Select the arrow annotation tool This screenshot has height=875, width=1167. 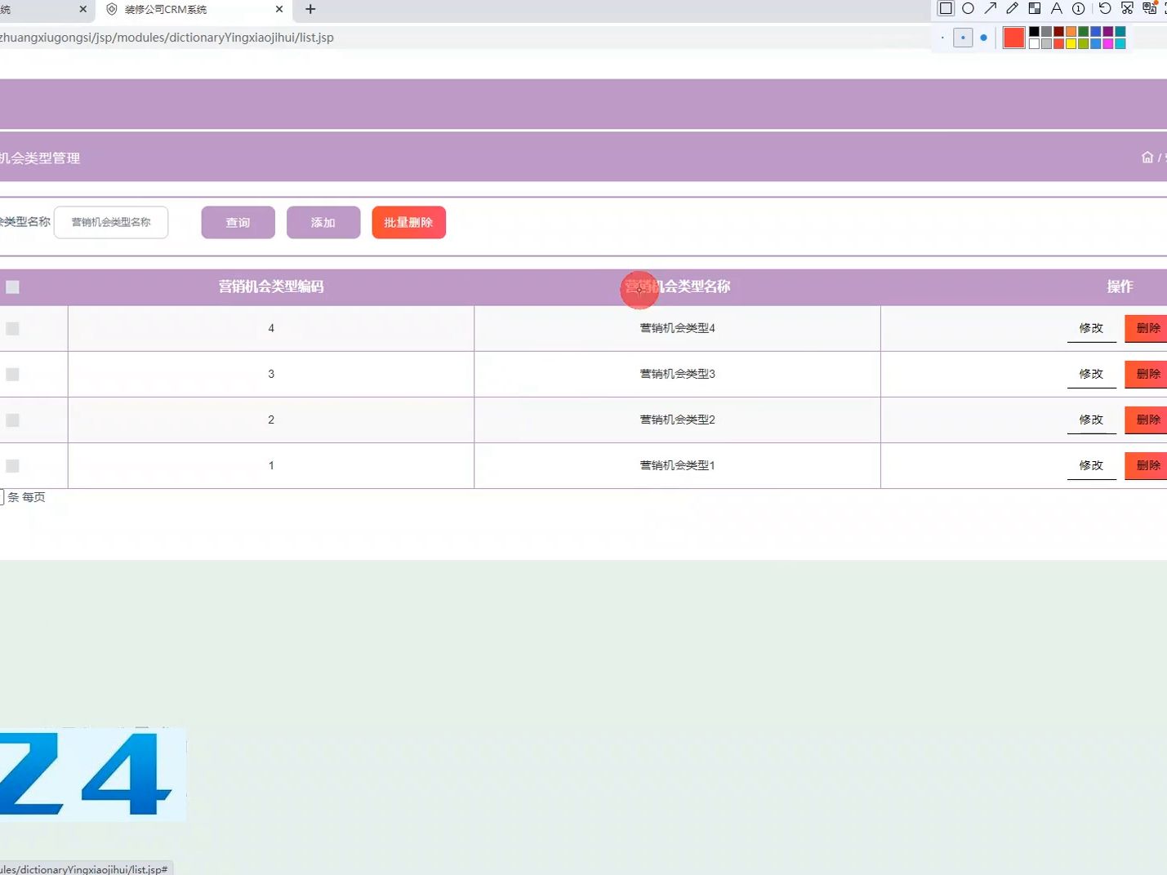coord(991,8)
